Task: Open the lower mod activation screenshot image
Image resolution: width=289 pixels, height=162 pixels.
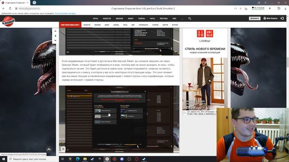Action: 119,119
